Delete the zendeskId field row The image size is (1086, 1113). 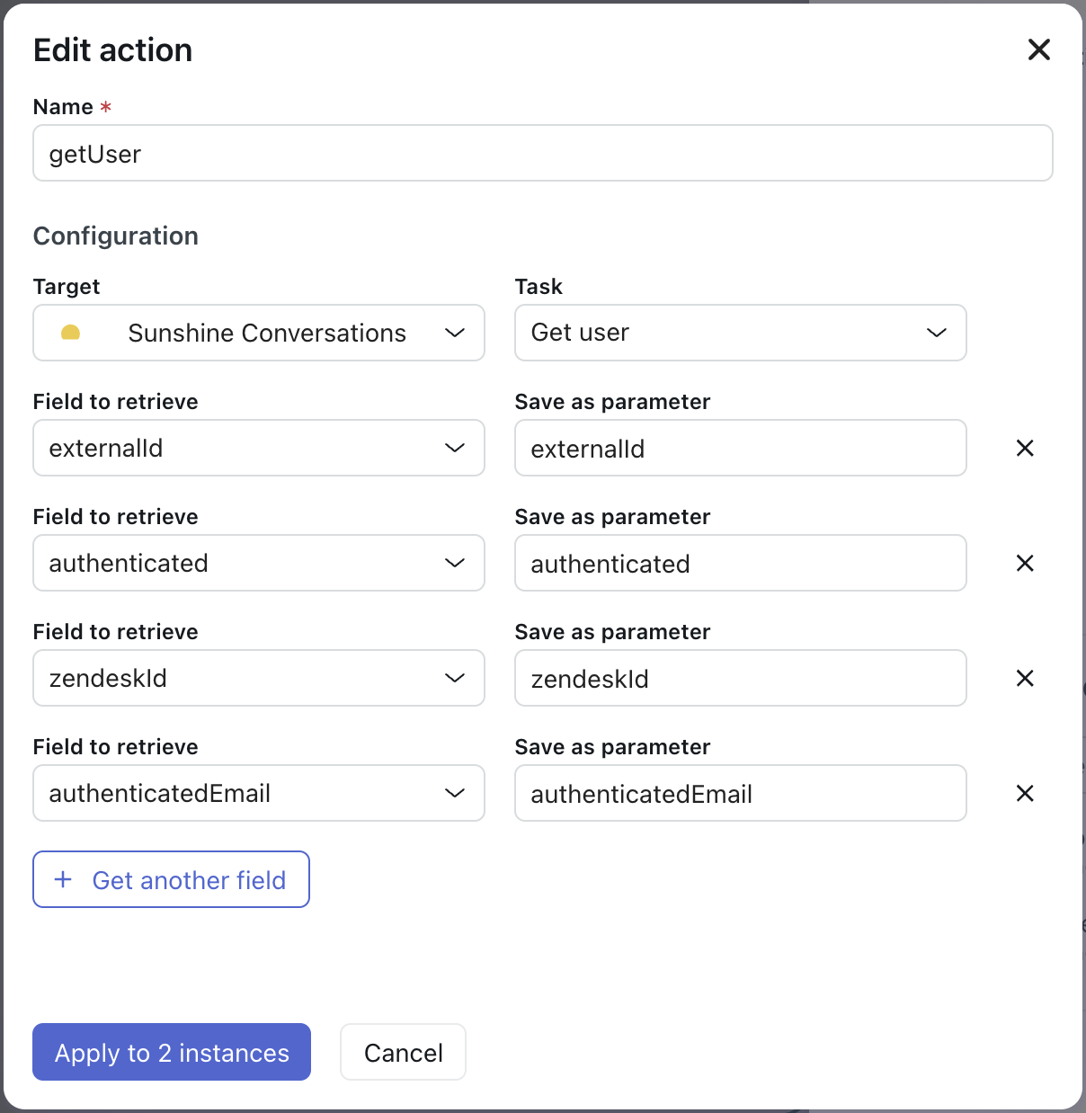pyautogui.click(x=1025, y=678)
